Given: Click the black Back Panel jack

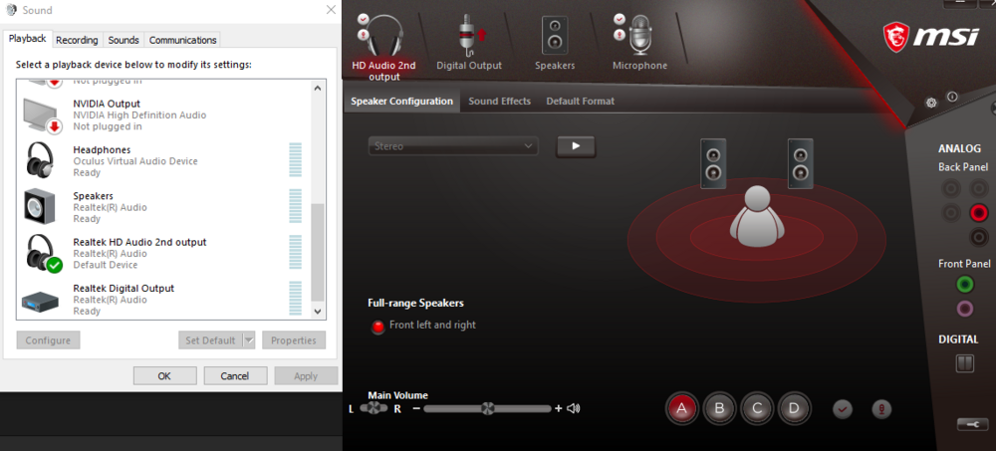Looking at the screenshot, I should 979,238.
